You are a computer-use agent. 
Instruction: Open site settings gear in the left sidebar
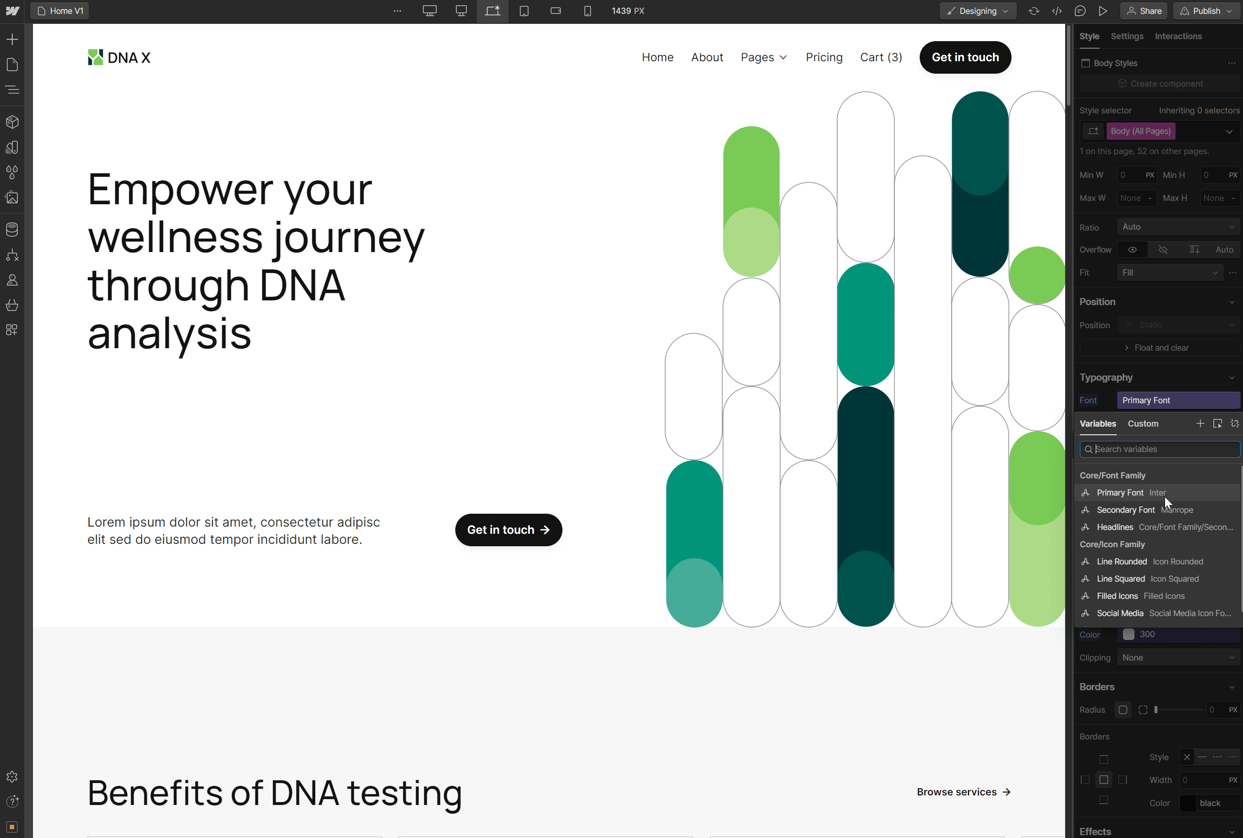coord(12,777)
